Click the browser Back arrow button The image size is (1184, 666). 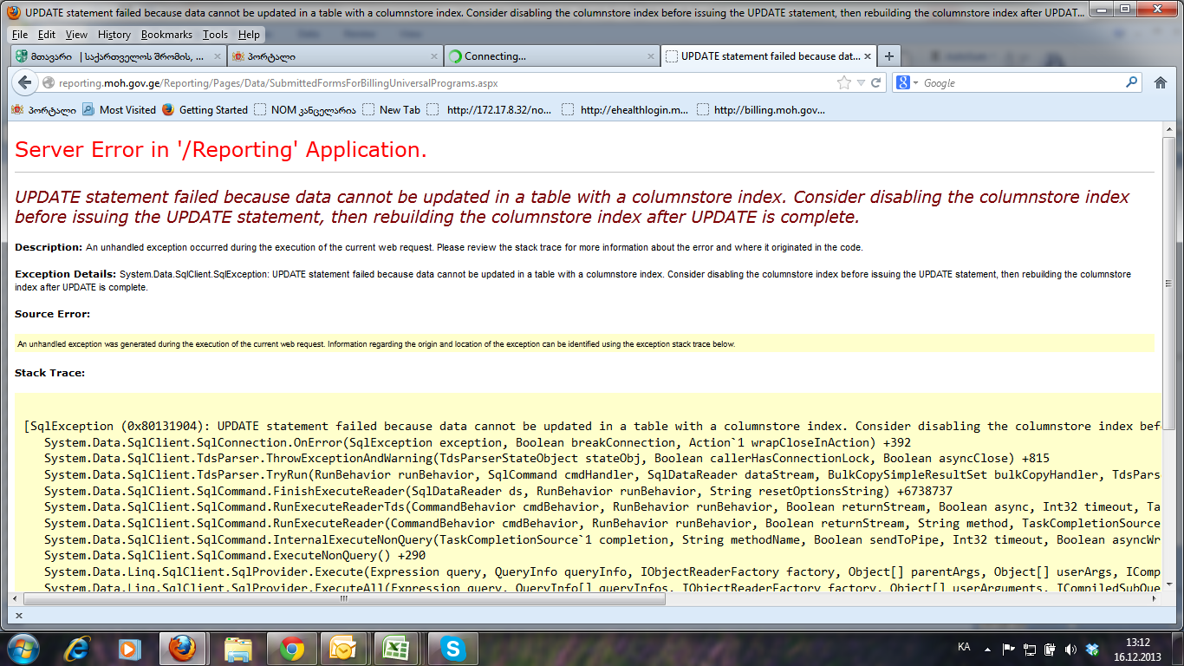pyautogui.click(x=24, y=83)
